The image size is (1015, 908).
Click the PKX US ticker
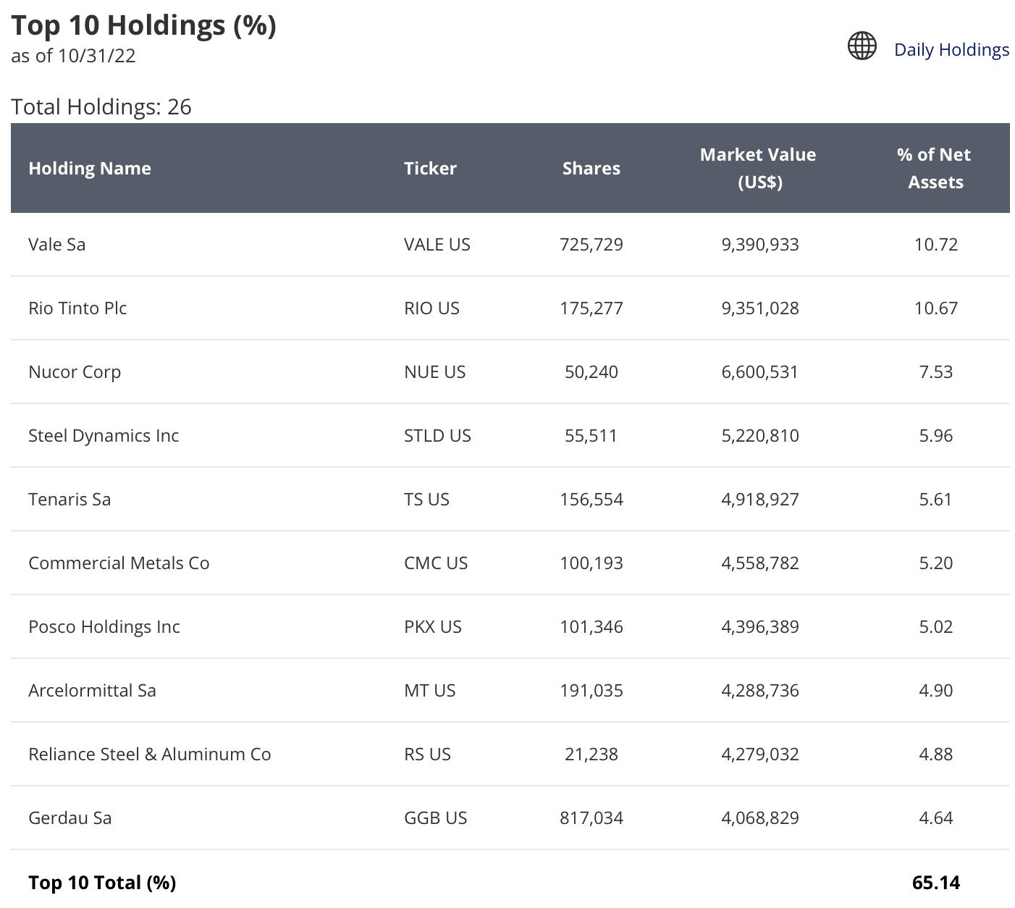(433, 626)
